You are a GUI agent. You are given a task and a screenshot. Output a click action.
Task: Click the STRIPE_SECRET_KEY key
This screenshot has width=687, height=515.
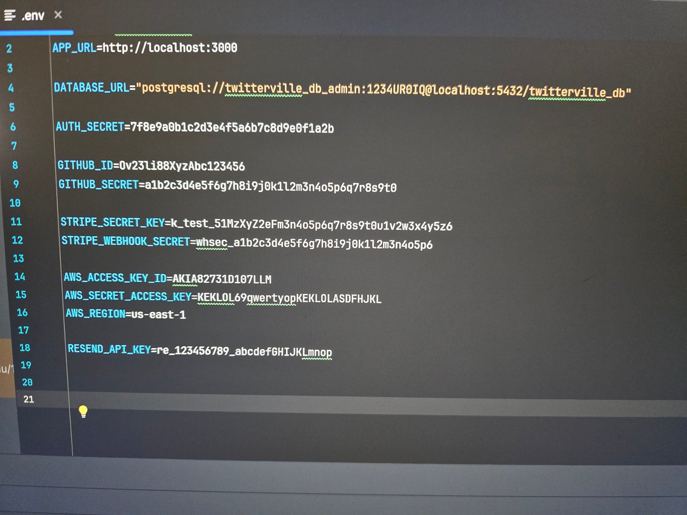pyautogui.click(x=112, y=223)
